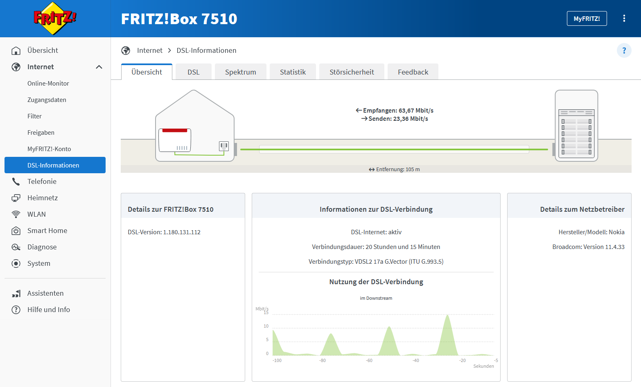Click the Empfangen: 63,67 Mbit/s value
The width and height of the screenshot is (641, 387).
(x=395, y=111)
